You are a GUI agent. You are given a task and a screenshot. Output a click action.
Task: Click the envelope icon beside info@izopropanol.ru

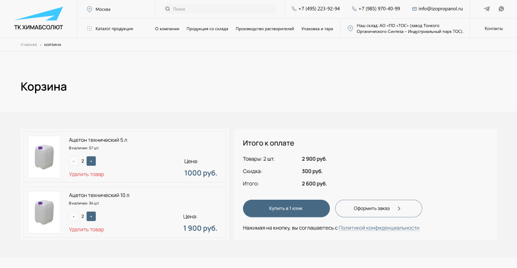tap(415, 9)
